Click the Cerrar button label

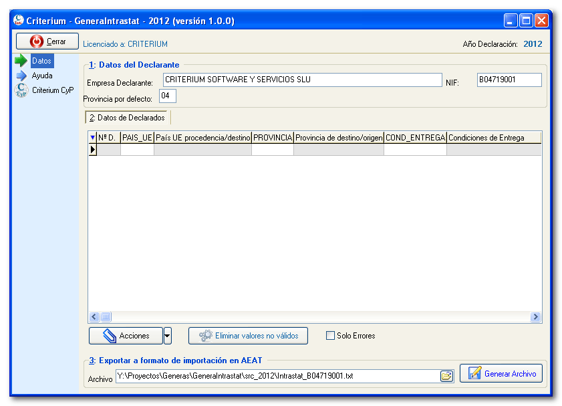(56, 41)
